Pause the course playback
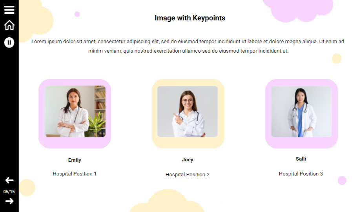The width and height of the screenshot is (361, 212). [9, 43]
